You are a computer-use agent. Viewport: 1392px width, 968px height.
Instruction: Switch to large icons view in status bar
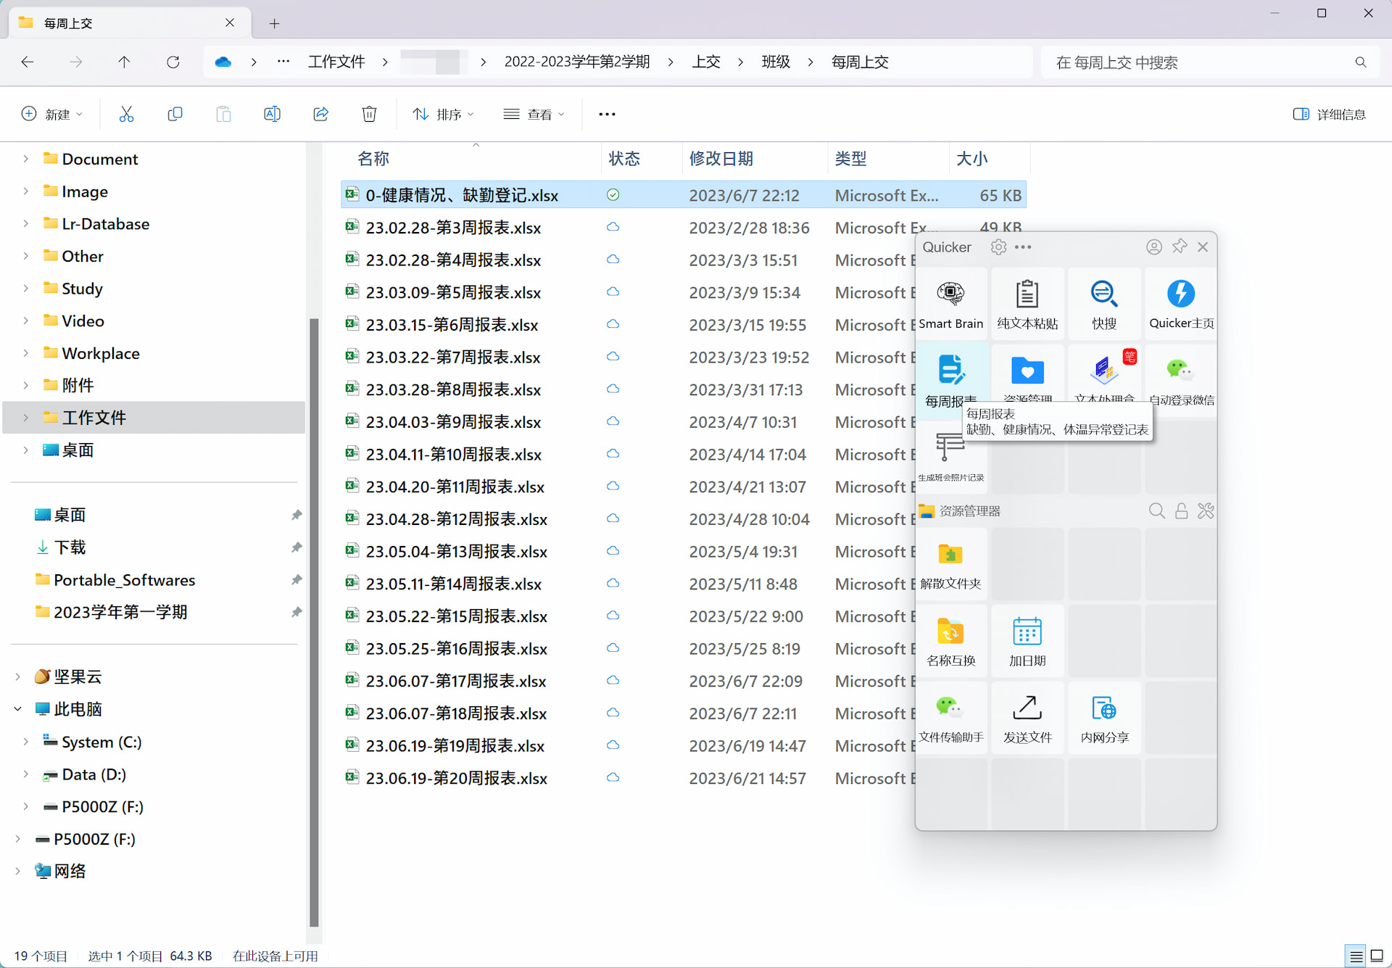tap(1377, 956)
